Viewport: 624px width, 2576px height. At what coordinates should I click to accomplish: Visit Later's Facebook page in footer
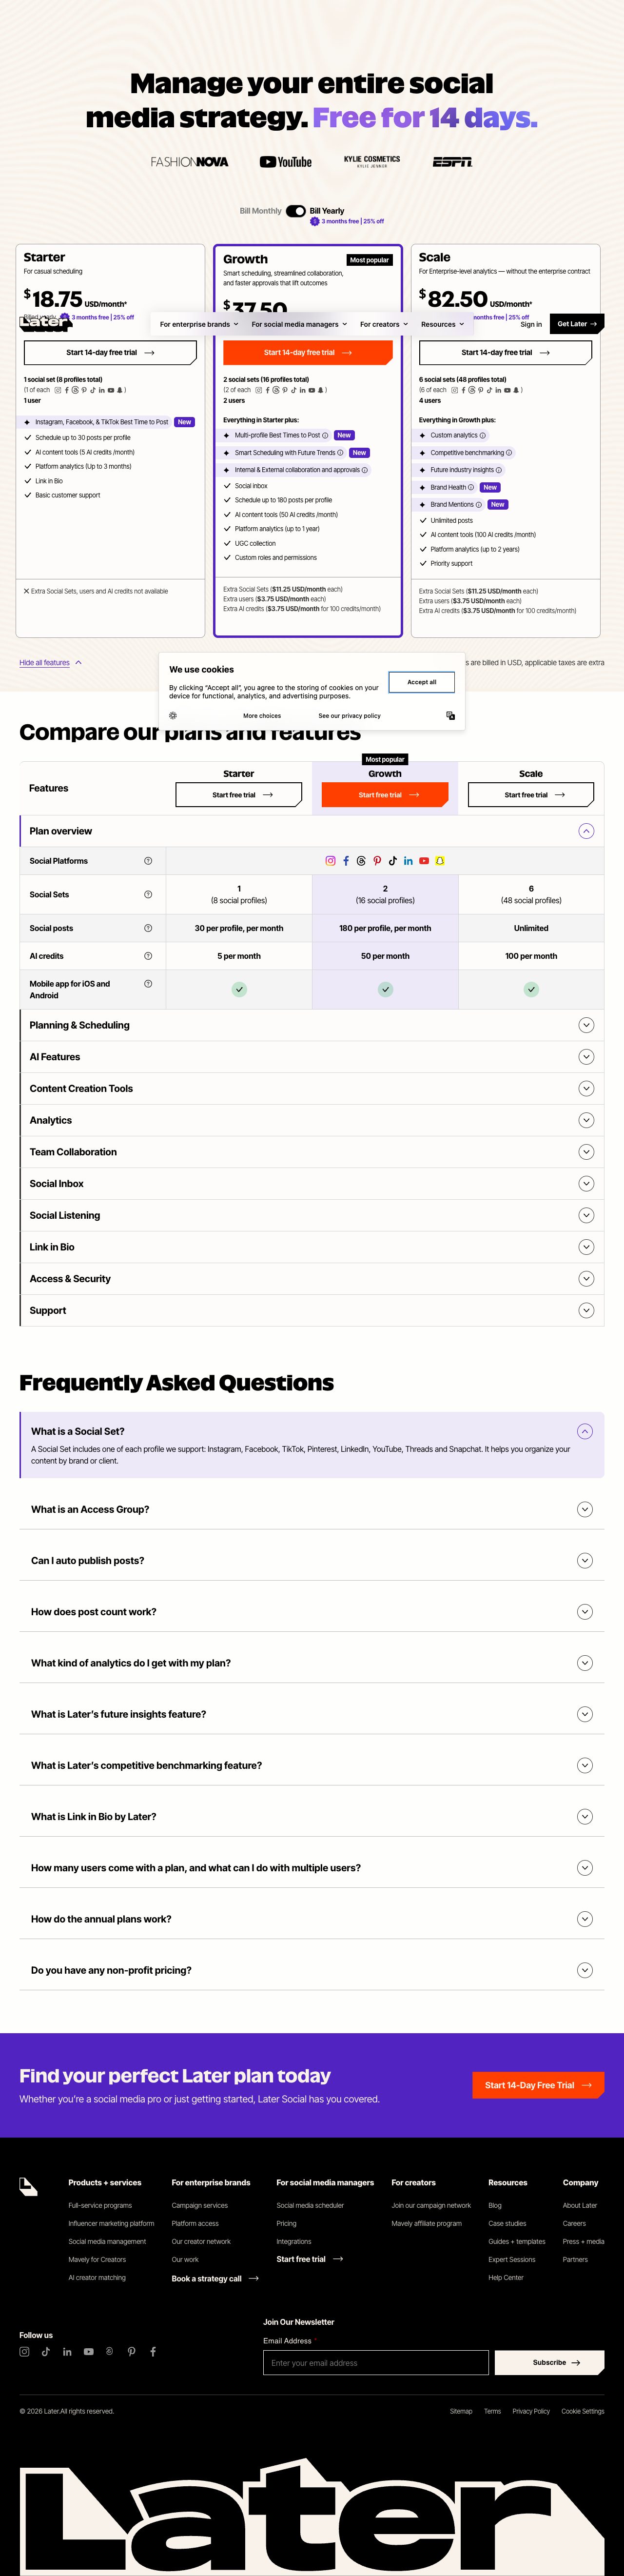pos(153,2351)
